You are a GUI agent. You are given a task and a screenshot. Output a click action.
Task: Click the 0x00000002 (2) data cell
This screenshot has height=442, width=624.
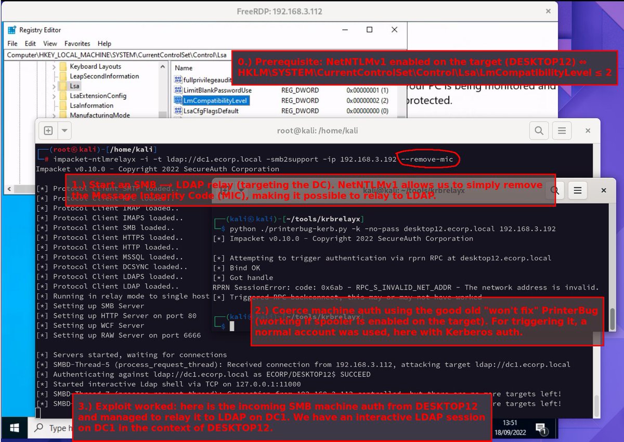367,100
